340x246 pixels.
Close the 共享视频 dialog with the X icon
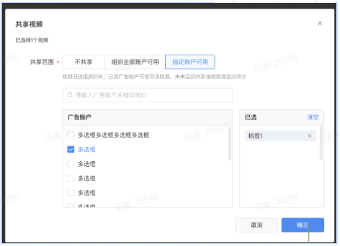(319, 24)
